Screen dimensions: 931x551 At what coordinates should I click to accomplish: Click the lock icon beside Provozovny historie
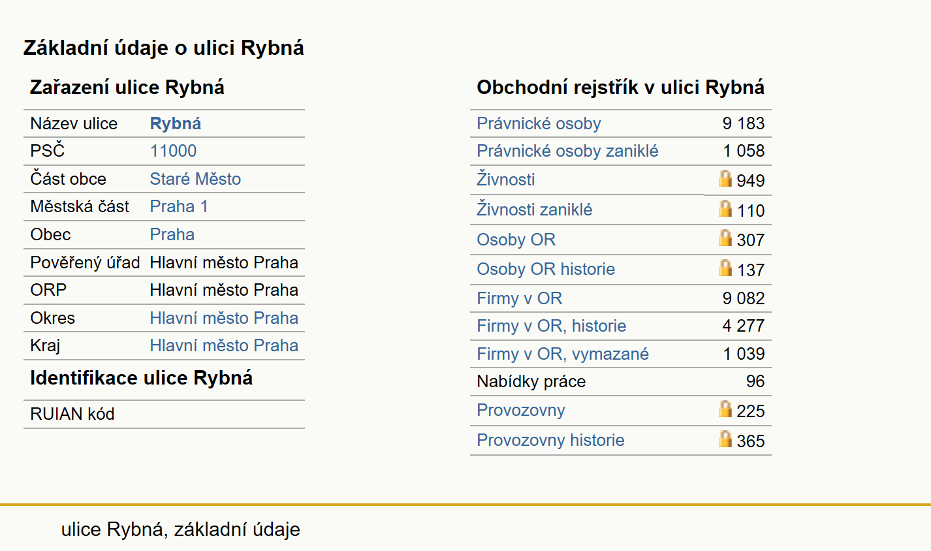point(725,439)
